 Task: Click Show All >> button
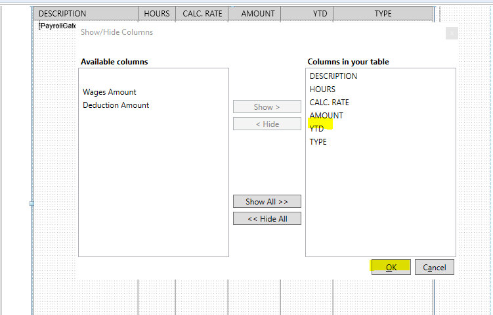267,202
